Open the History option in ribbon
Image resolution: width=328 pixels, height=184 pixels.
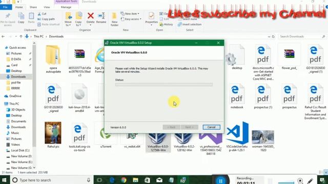166,25
